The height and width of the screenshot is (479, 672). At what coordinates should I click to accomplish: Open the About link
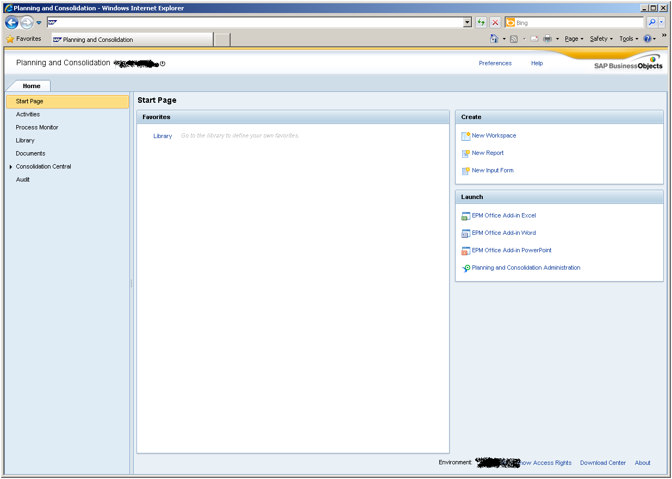tap(643, 463)
